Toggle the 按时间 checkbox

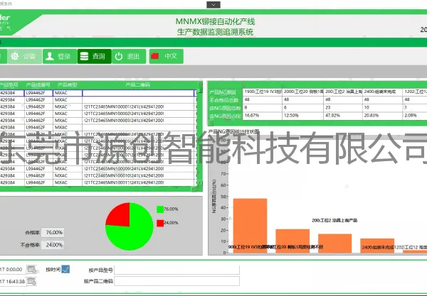[65, 269]
